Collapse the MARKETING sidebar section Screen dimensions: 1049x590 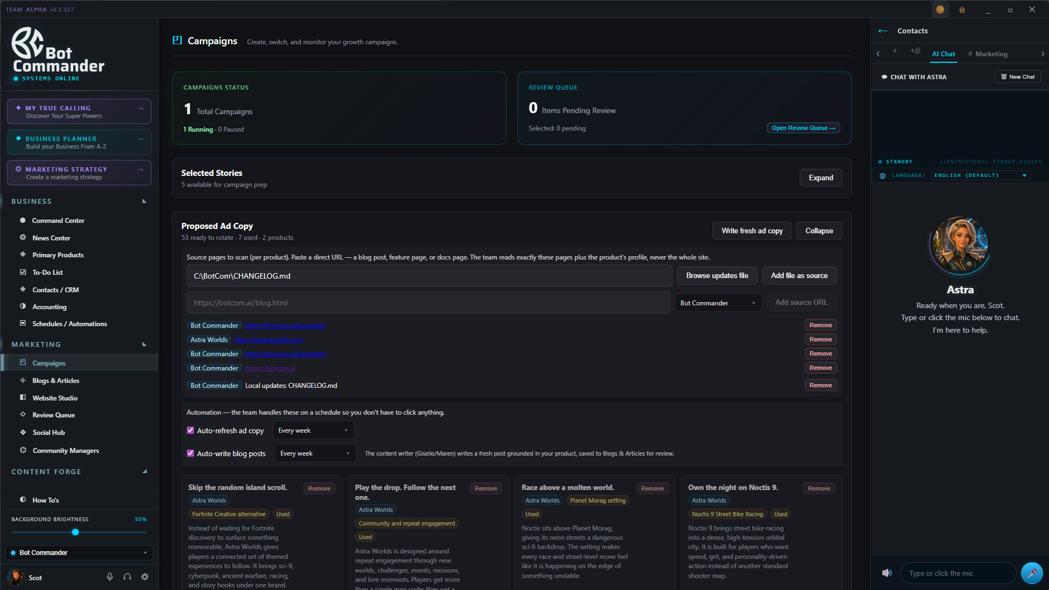coord(144,344)
